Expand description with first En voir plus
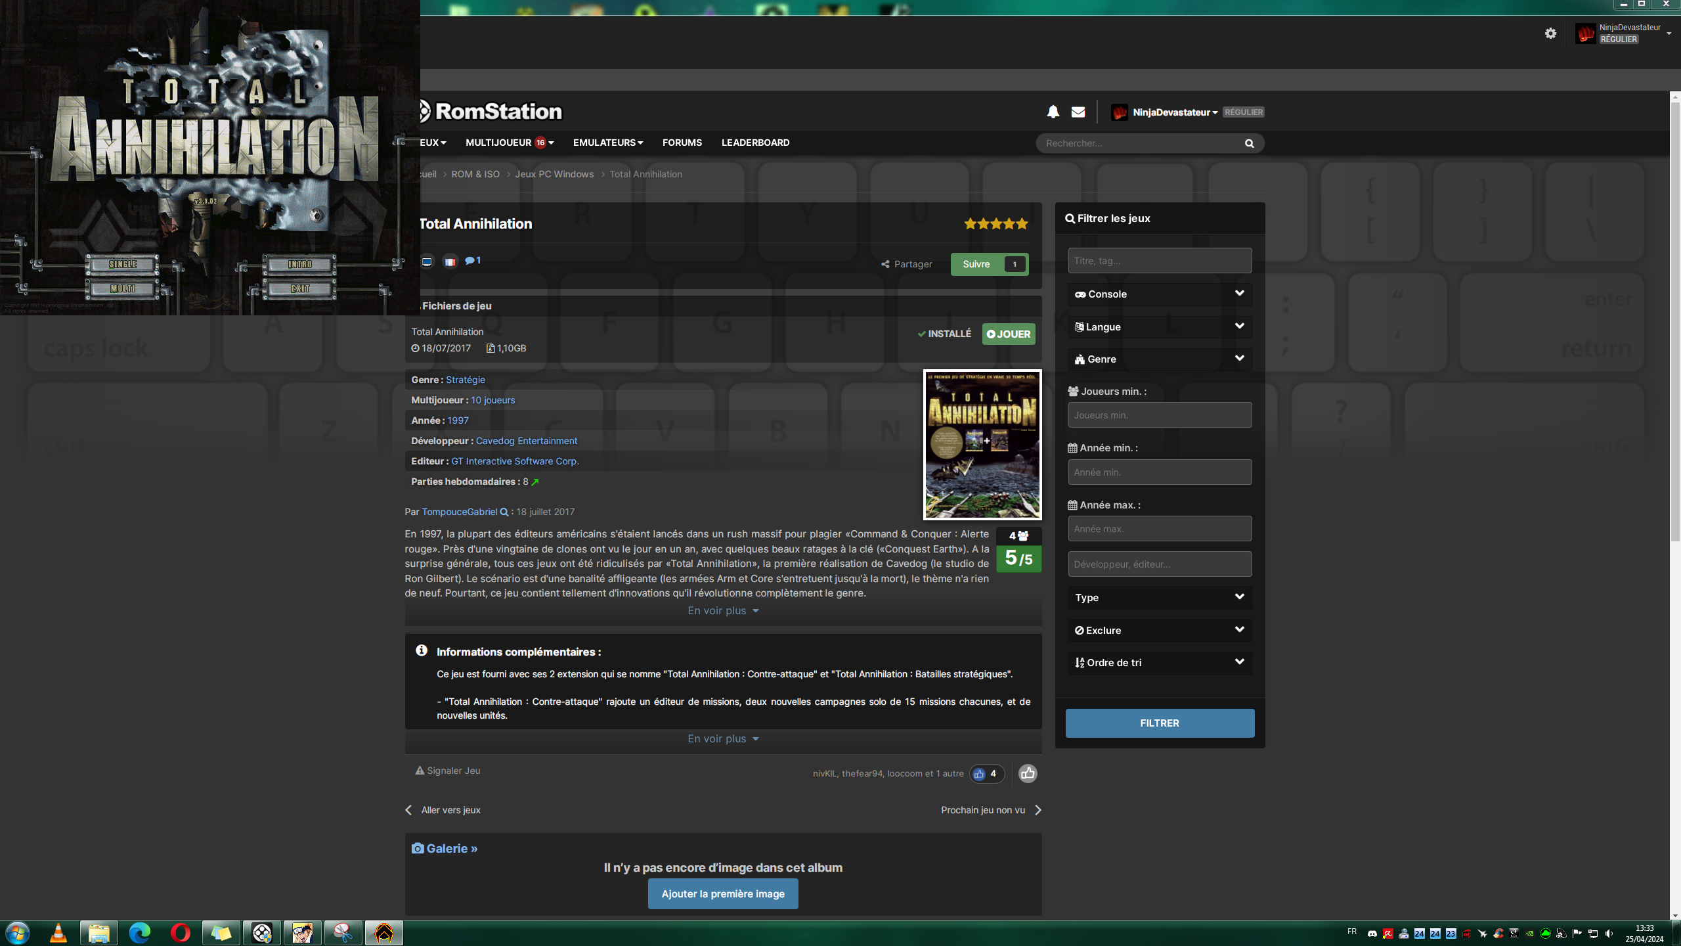Image resolution: width=1681 pixels, height=946 pixels. [723, 611]
